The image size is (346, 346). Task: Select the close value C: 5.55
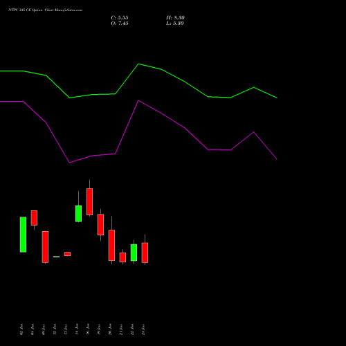(120, 18)
